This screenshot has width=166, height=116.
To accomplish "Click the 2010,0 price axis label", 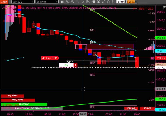I will click(161, 80).
